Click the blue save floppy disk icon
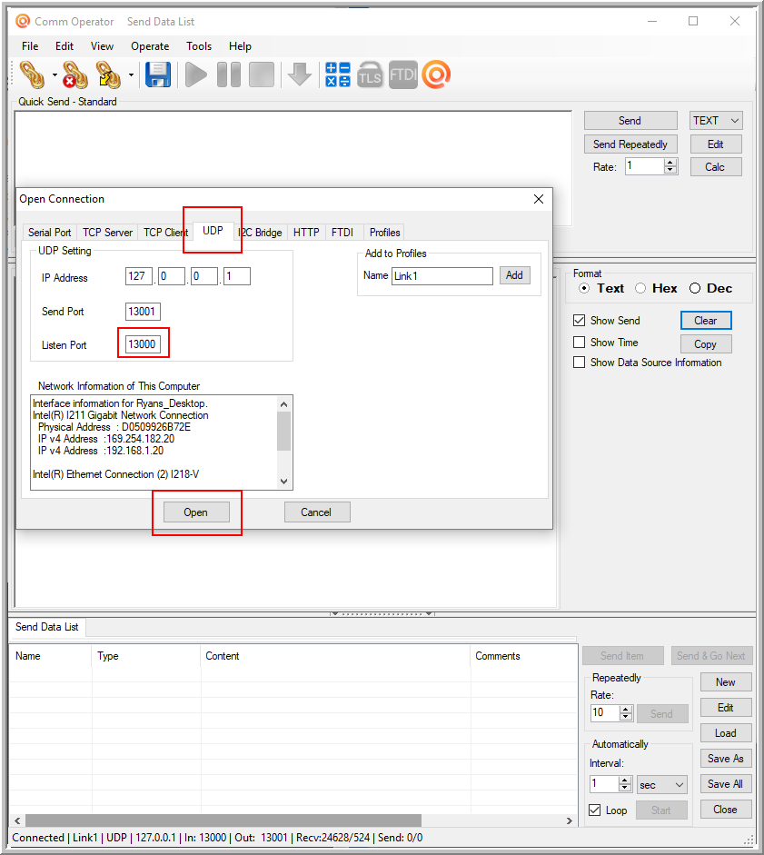The width and height of the screenshot is (764, 855). [158, 75]
